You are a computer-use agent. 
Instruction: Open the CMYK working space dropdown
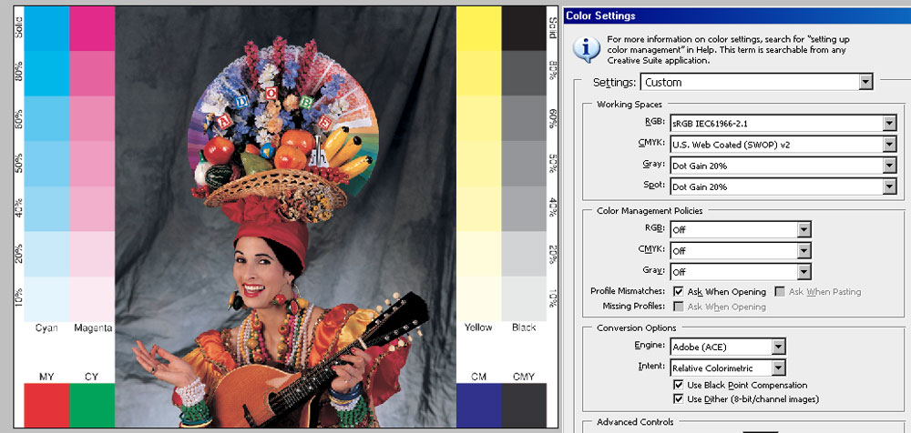[x=783, y=145]
